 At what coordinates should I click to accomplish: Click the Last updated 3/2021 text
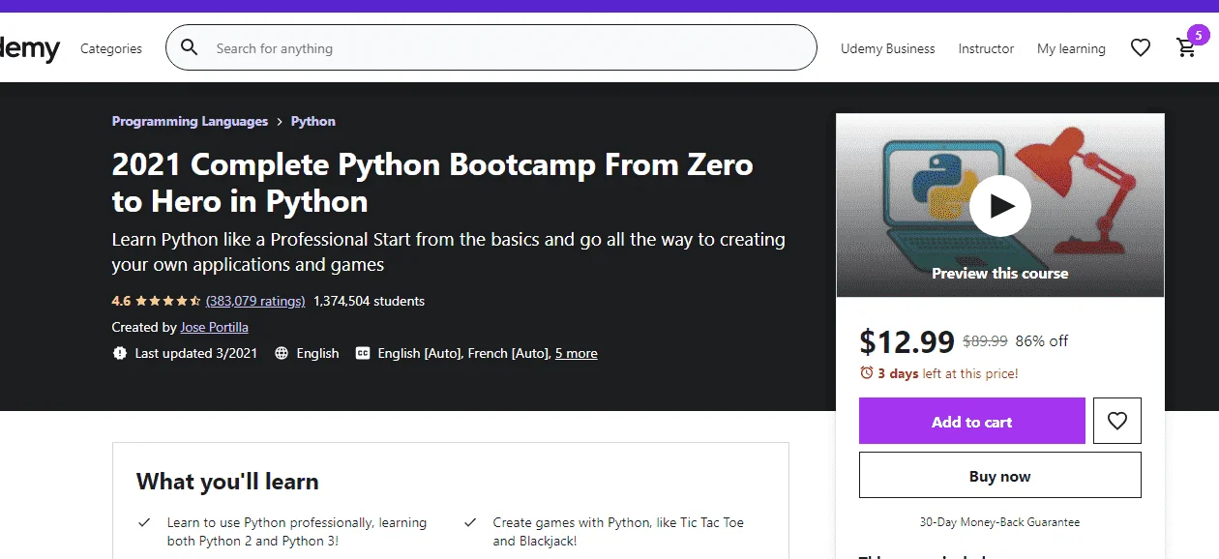click(196, 353)
